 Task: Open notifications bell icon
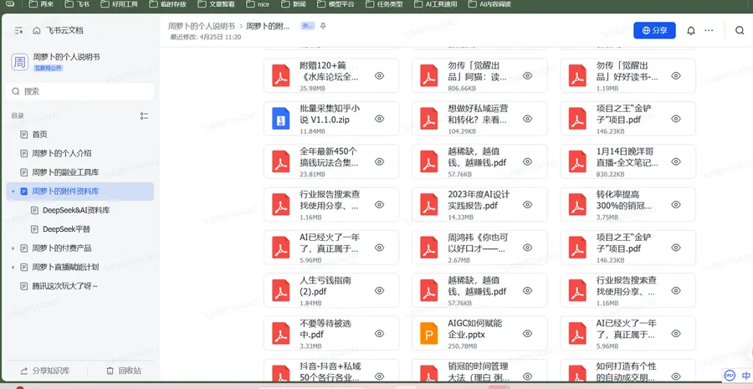[x=691, y=30]
